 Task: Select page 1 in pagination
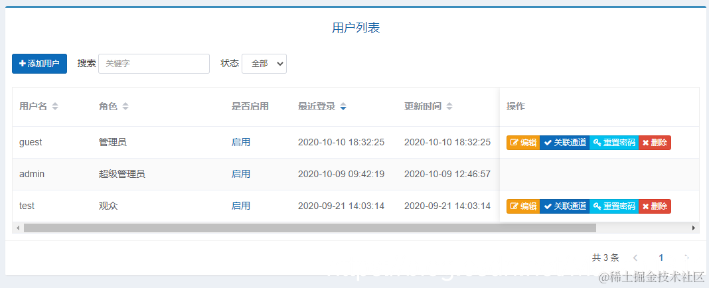pyautogui.click(x=661, y=258)
